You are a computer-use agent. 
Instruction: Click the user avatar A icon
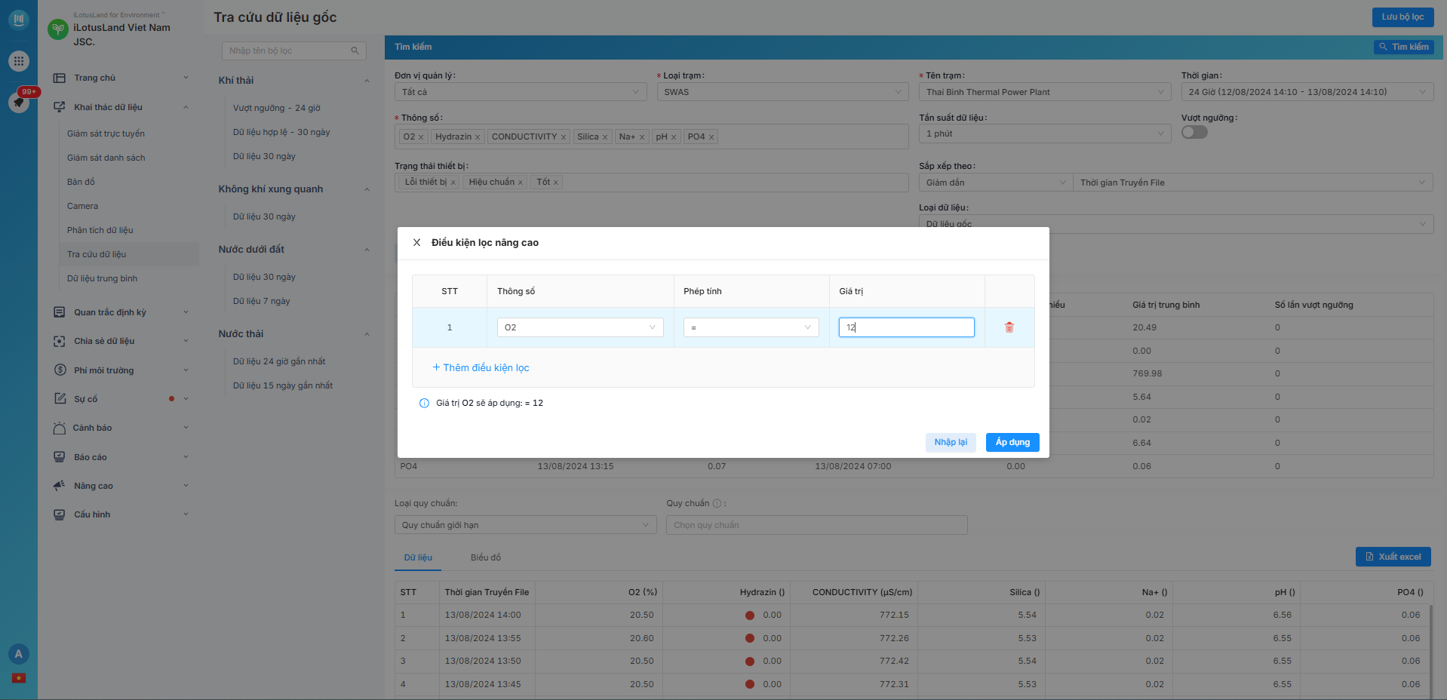pyautogui.click(x=19, y=654)
